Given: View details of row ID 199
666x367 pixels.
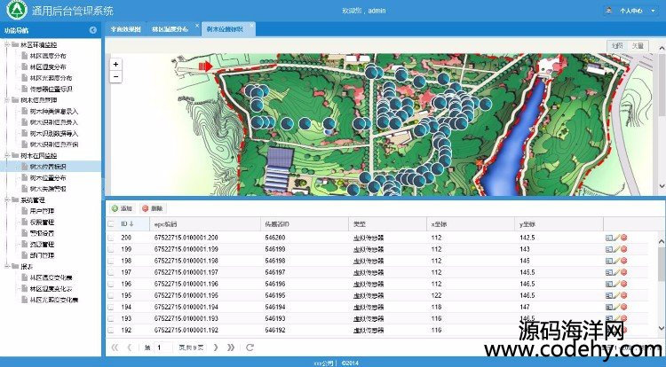Looking at the screenshot, I should point(608,249).
